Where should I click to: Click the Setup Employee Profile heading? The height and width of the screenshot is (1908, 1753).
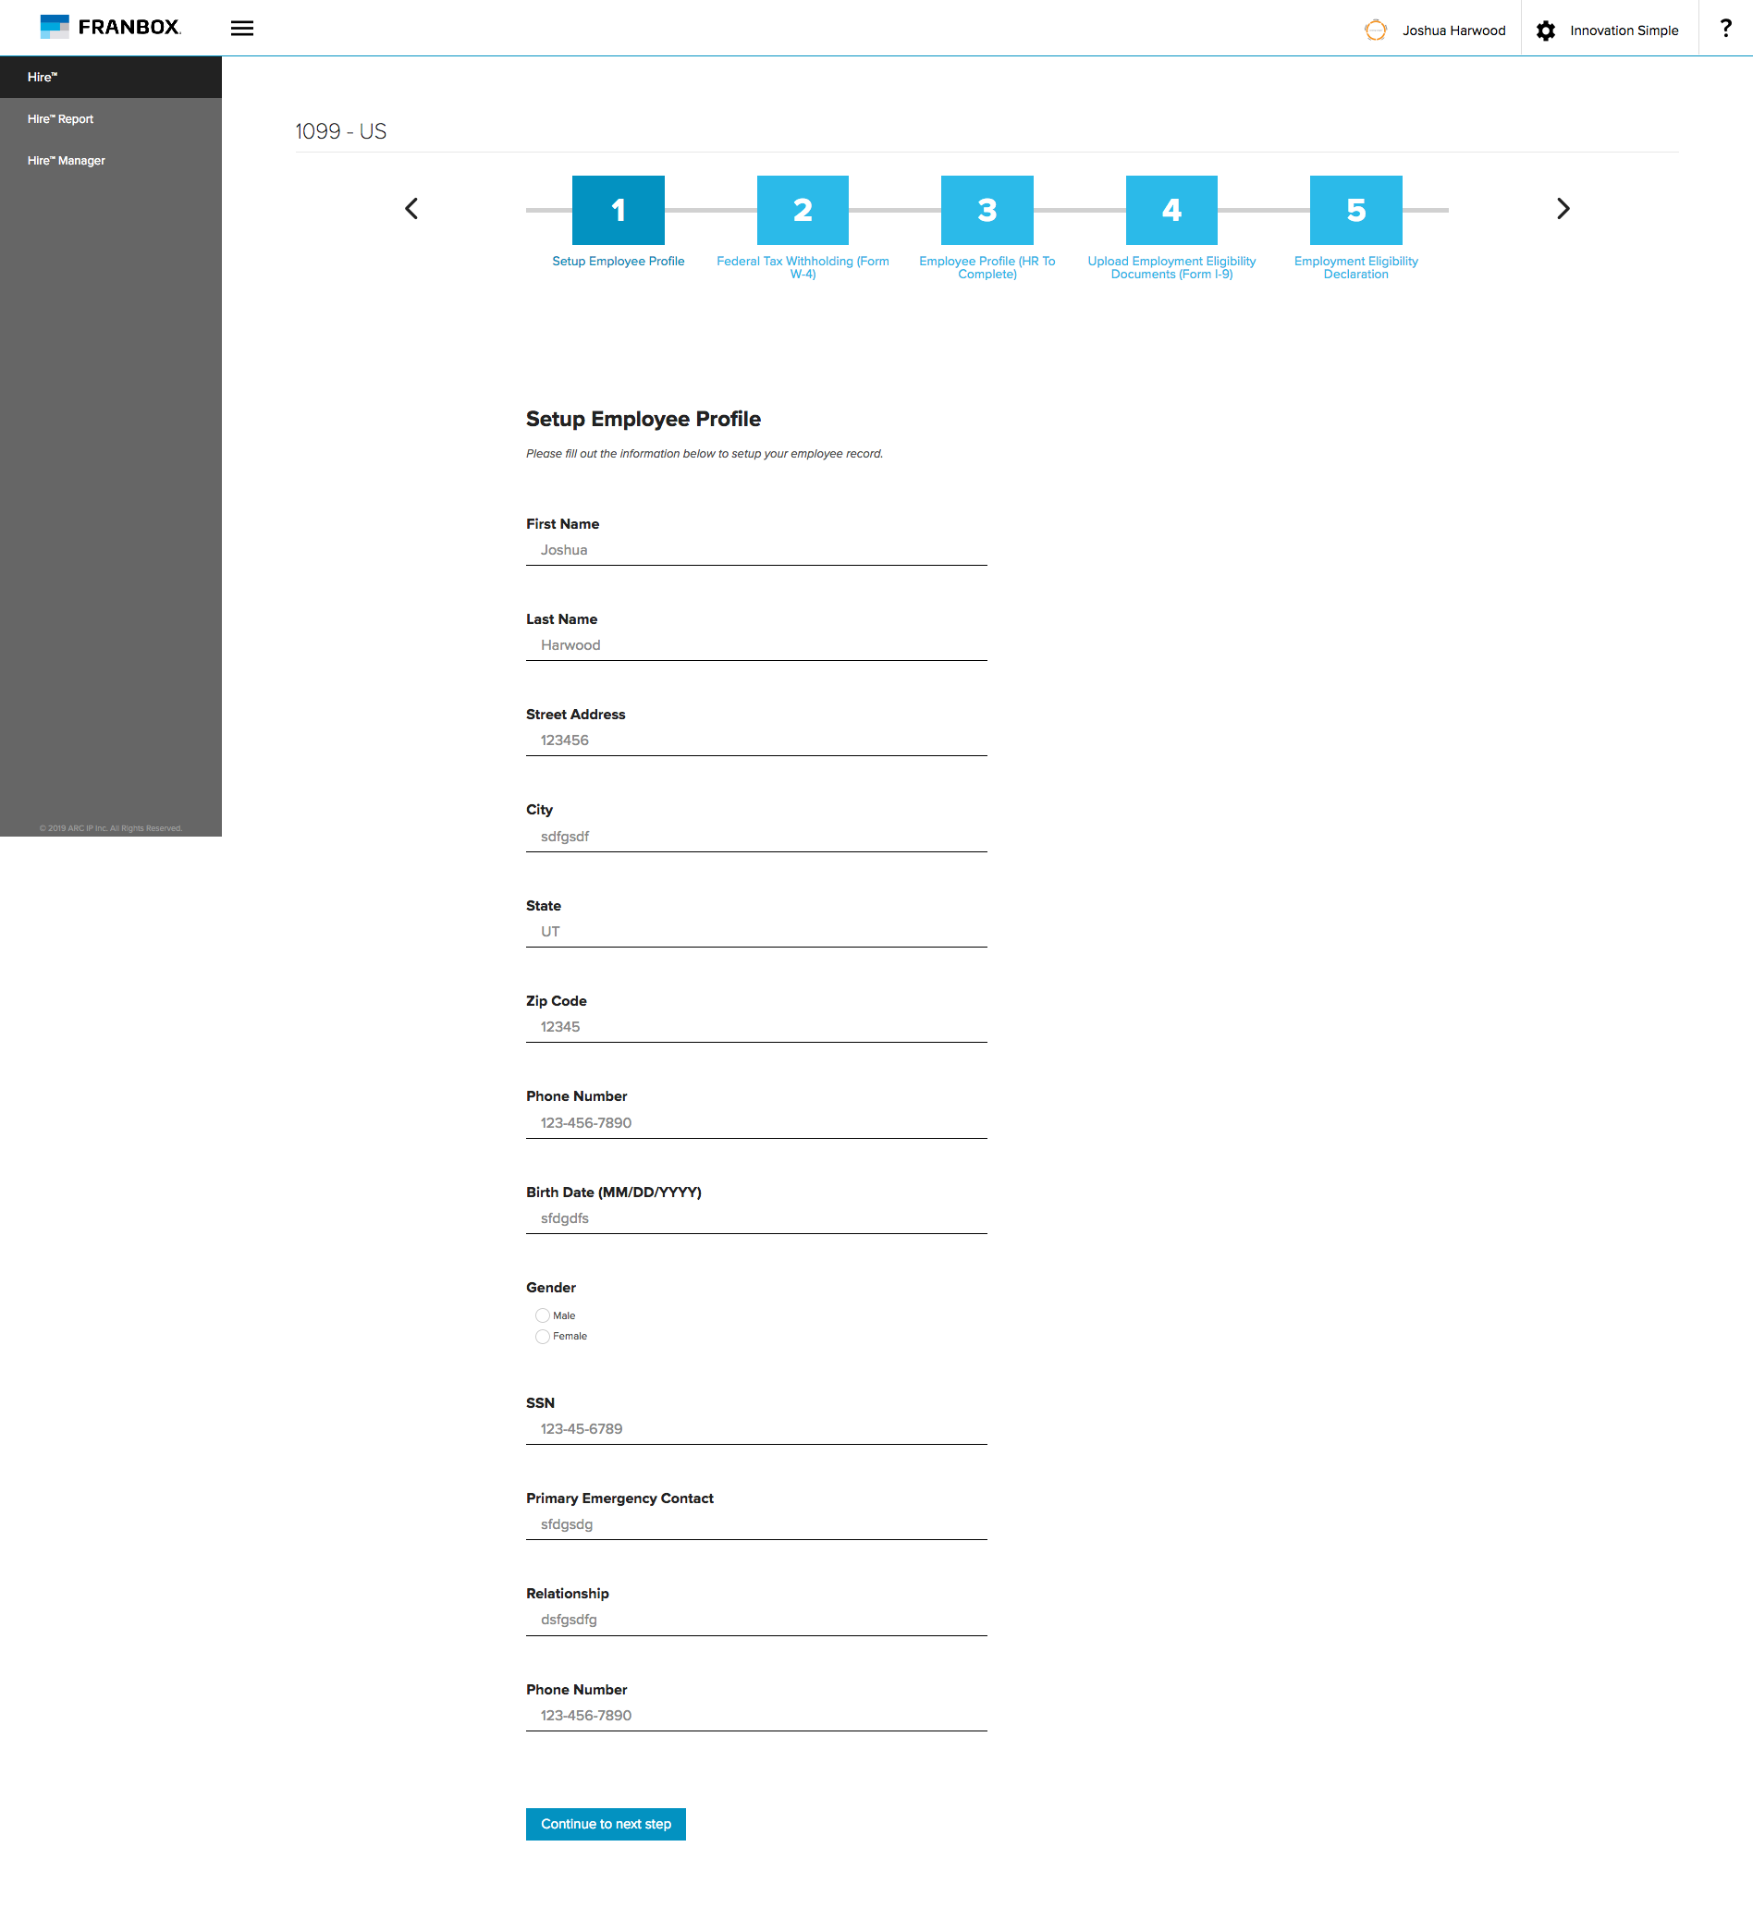coord(644,419)
